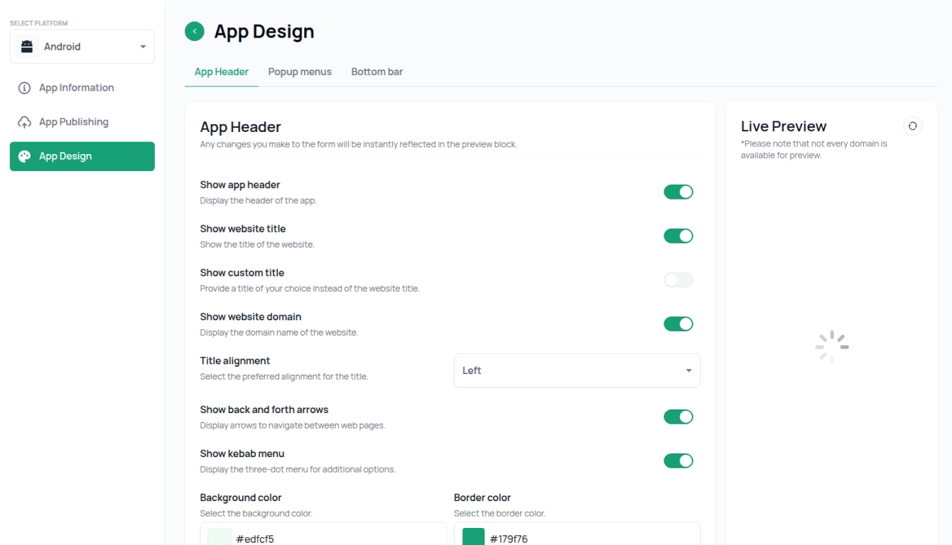The width and height of the screenshot is (952, 545).
Task: Turn off the Show kebab menu switch
Action: pyautogui.click(x=678, y=461)
